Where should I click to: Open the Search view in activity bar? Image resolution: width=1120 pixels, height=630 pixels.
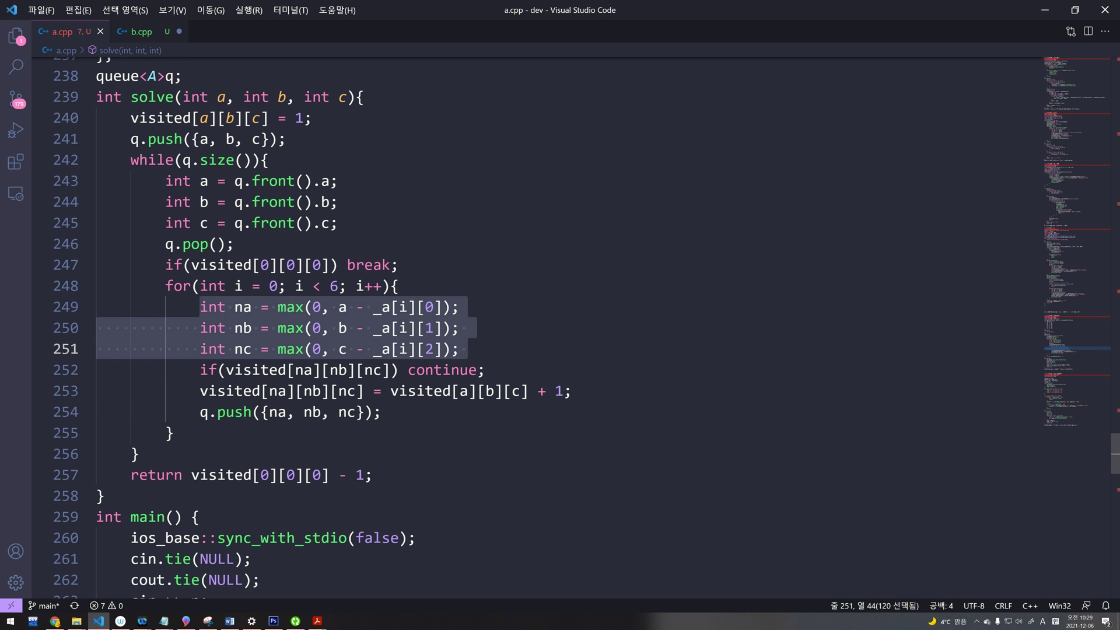point(16,66)
